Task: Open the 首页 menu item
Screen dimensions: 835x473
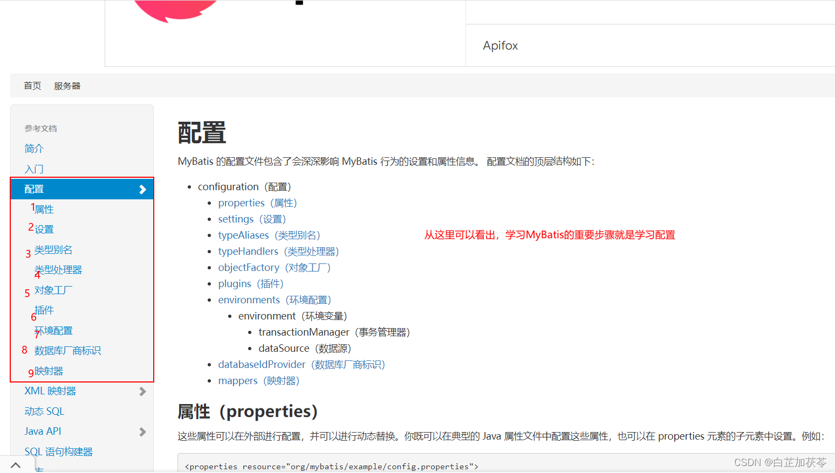Action: 32,85
